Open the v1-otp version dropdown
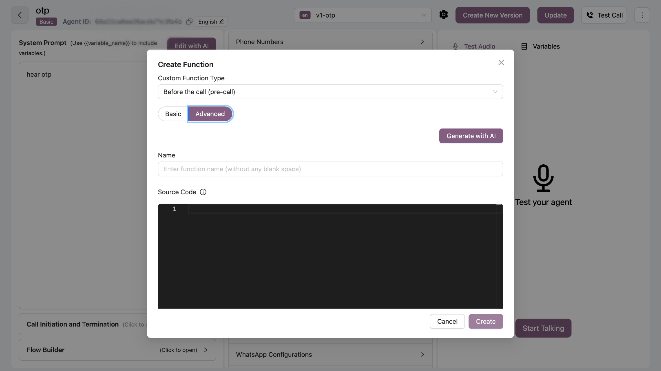The height and width of the screenshot is (371, 661). [363, 15]
